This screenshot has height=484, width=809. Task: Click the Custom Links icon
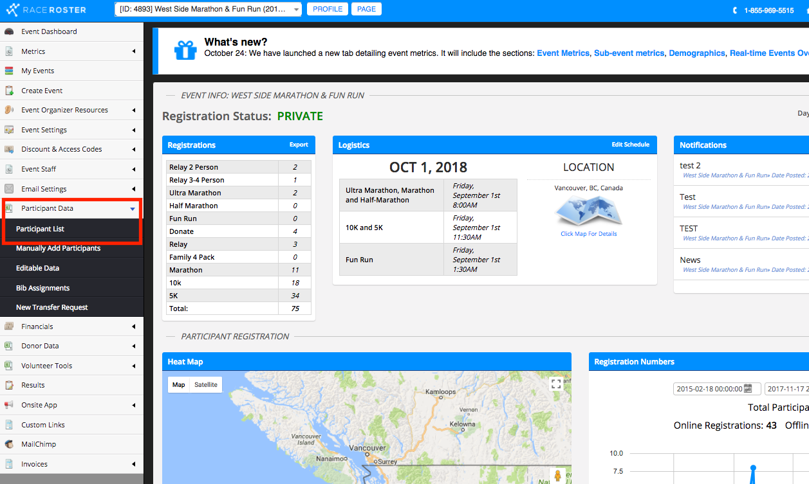click(9, 425)
